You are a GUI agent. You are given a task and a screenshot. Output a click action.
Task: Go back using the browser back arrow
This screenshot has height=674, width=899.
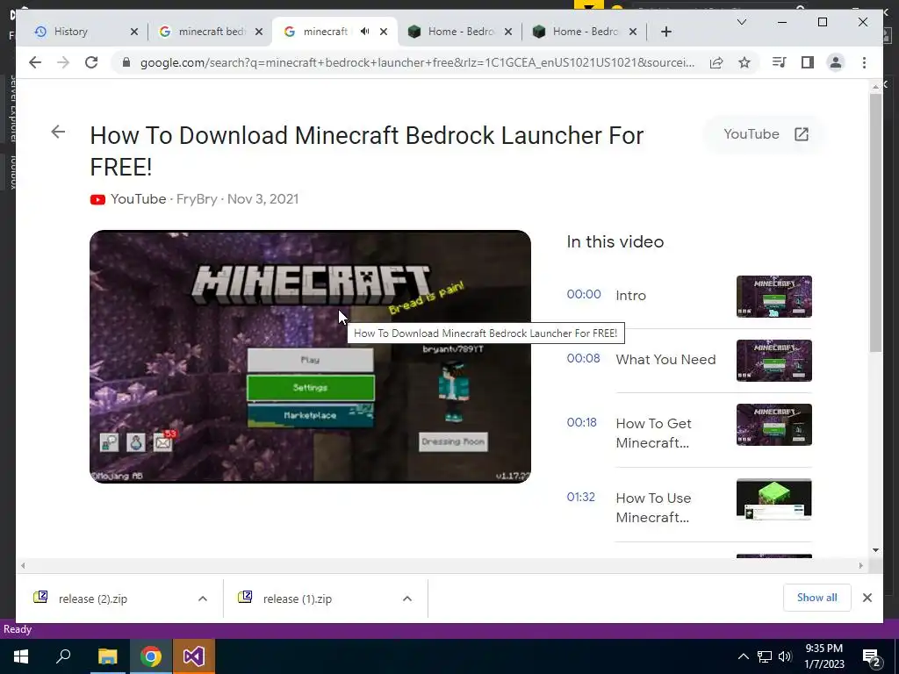[x=35, y=62]
